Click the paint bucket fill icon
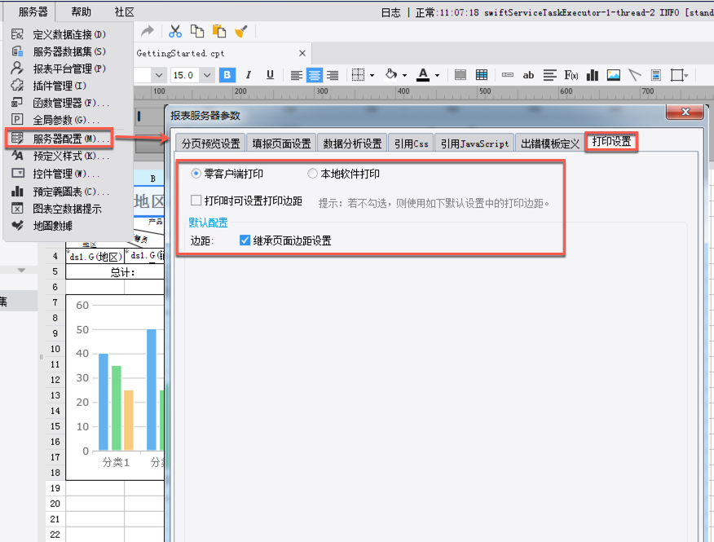The image size is (714, 542). click(x=391, y=75)
